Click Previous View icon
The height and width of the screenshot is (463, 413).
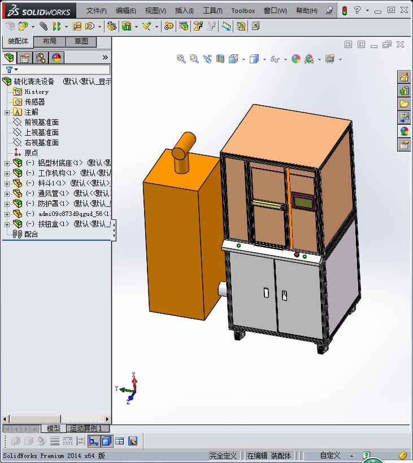[207, 59]
